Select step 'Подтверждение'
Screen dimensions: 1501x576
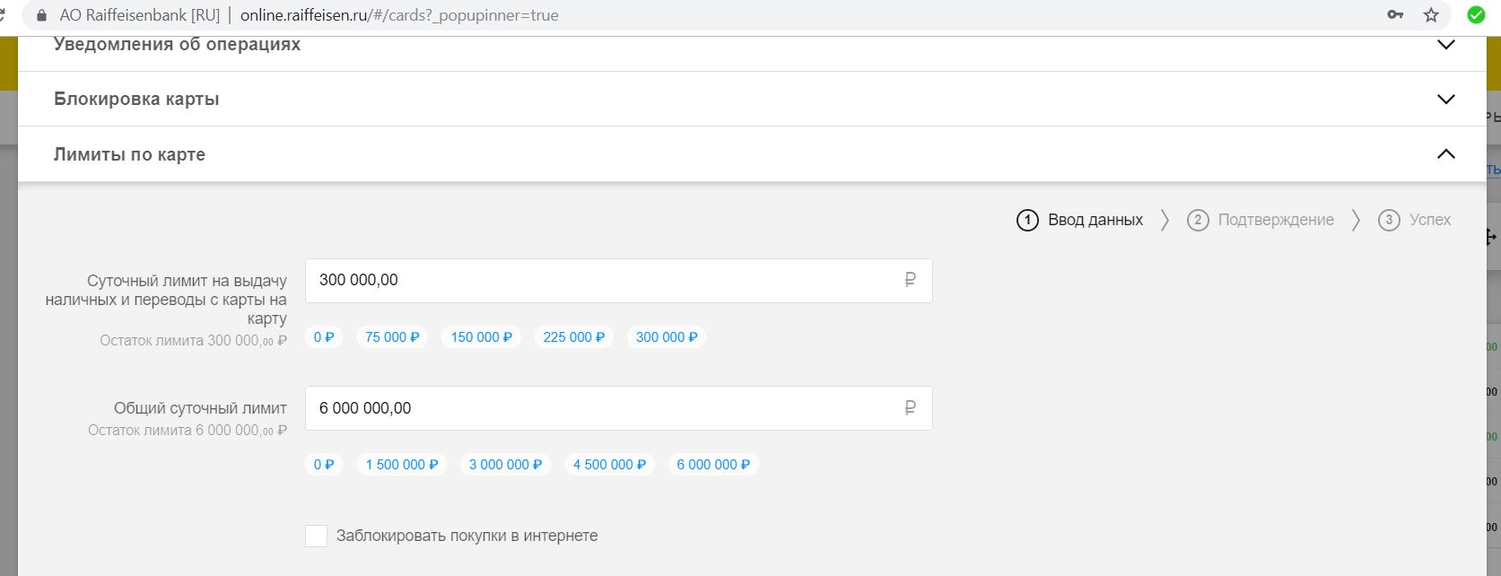1260,220
